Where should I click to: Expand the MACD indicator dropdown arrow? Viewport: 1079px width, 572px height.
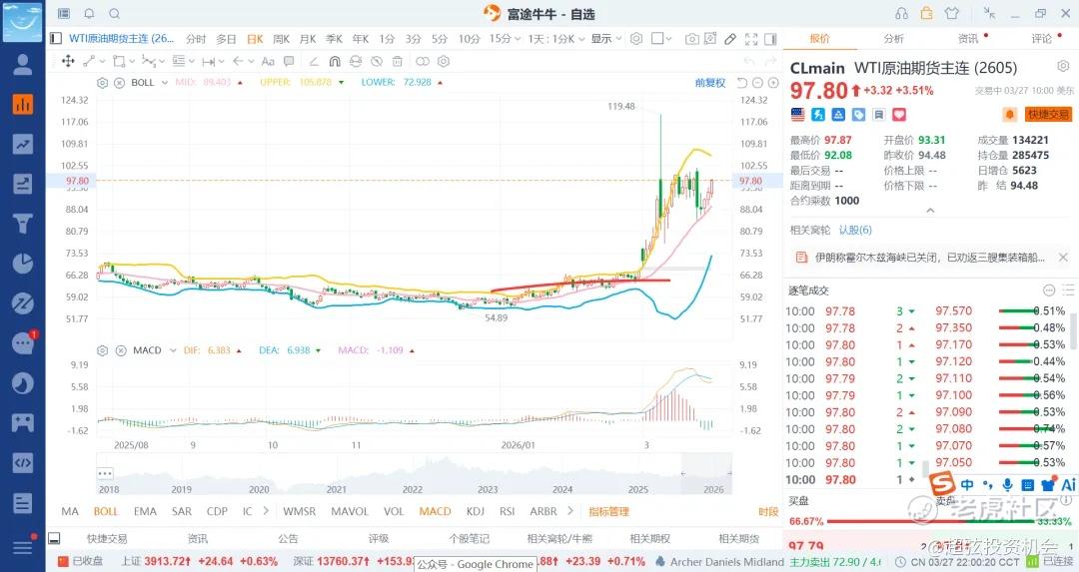(x=173, y=350)
